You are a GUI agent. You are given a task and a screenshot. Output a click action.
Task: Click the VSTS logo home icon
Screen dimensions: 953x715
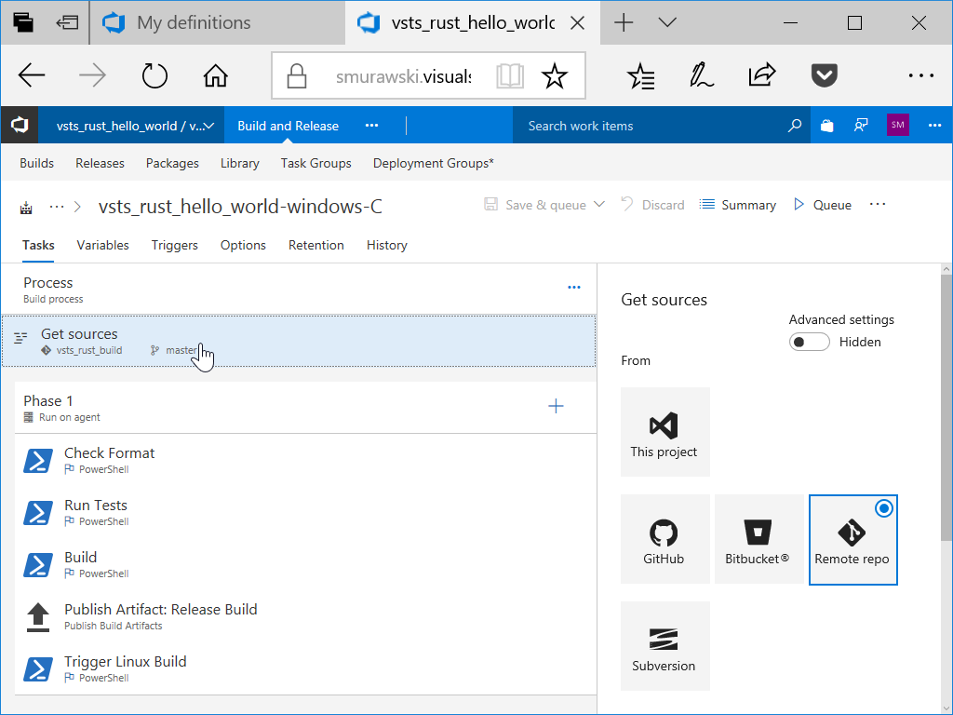click(20, 126)
